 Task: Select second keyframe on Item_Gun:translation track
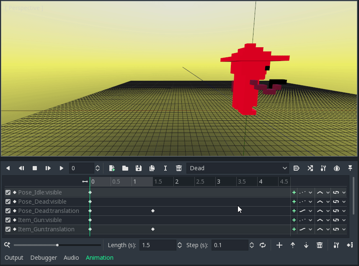coord(153,229)
